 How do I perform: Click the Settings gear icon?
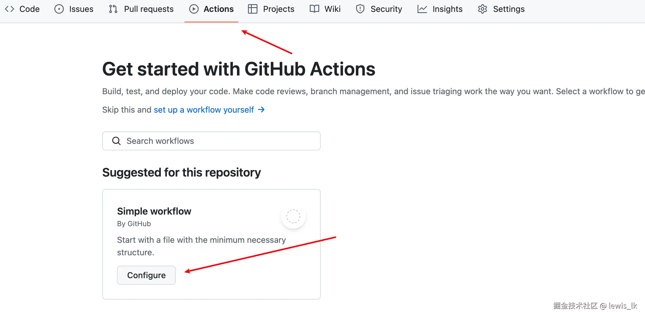click(483, 9)
